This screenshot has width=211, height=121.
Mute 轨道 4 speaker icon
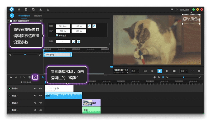[41, 88]
